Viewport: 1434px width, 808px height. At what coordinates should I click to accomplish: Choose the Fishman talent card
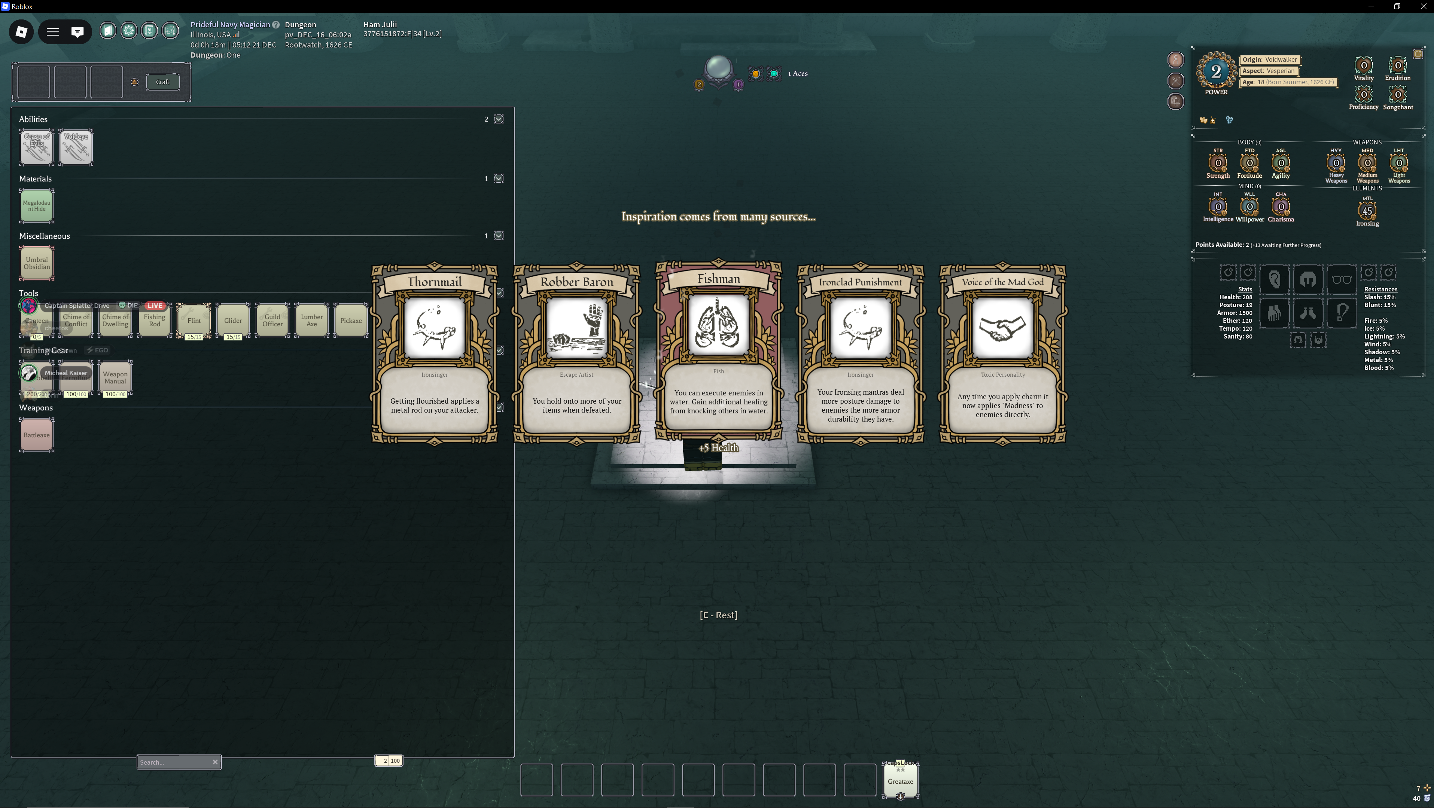pos(718,351)
